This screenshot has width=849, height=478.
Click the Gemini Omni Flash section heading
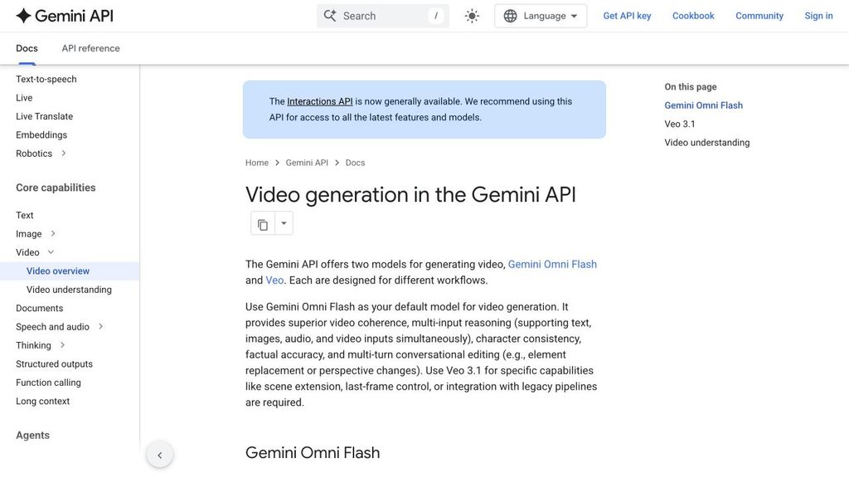point(313,452)
